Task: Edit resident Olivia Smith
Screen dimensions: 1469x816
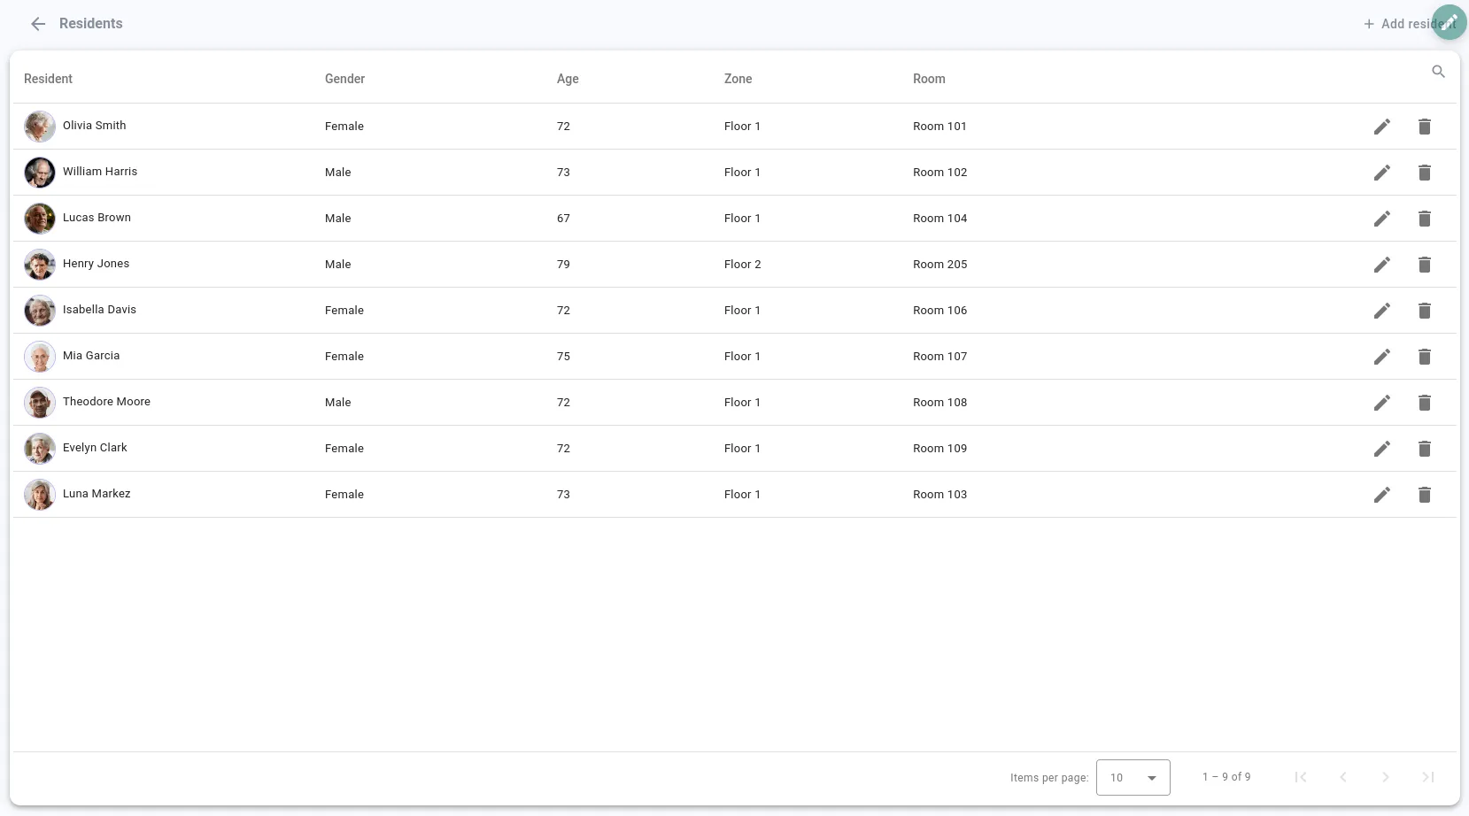Action: (x=1381, y=127)
